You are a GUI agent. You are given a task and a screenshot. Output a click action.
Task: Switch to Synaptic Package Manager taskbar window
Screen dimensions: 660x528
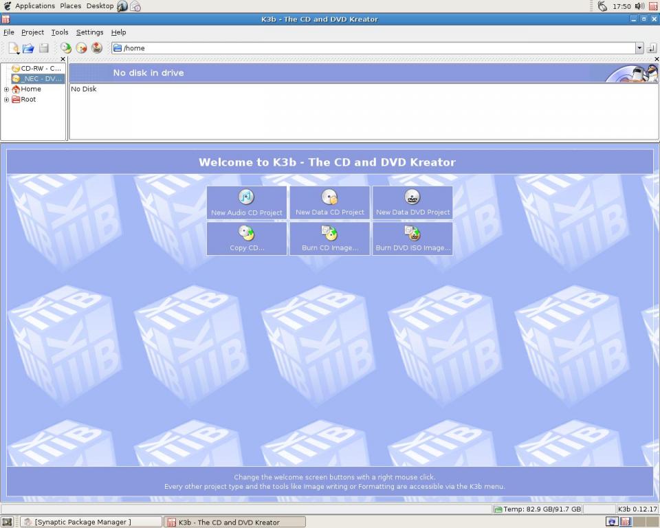91,522
